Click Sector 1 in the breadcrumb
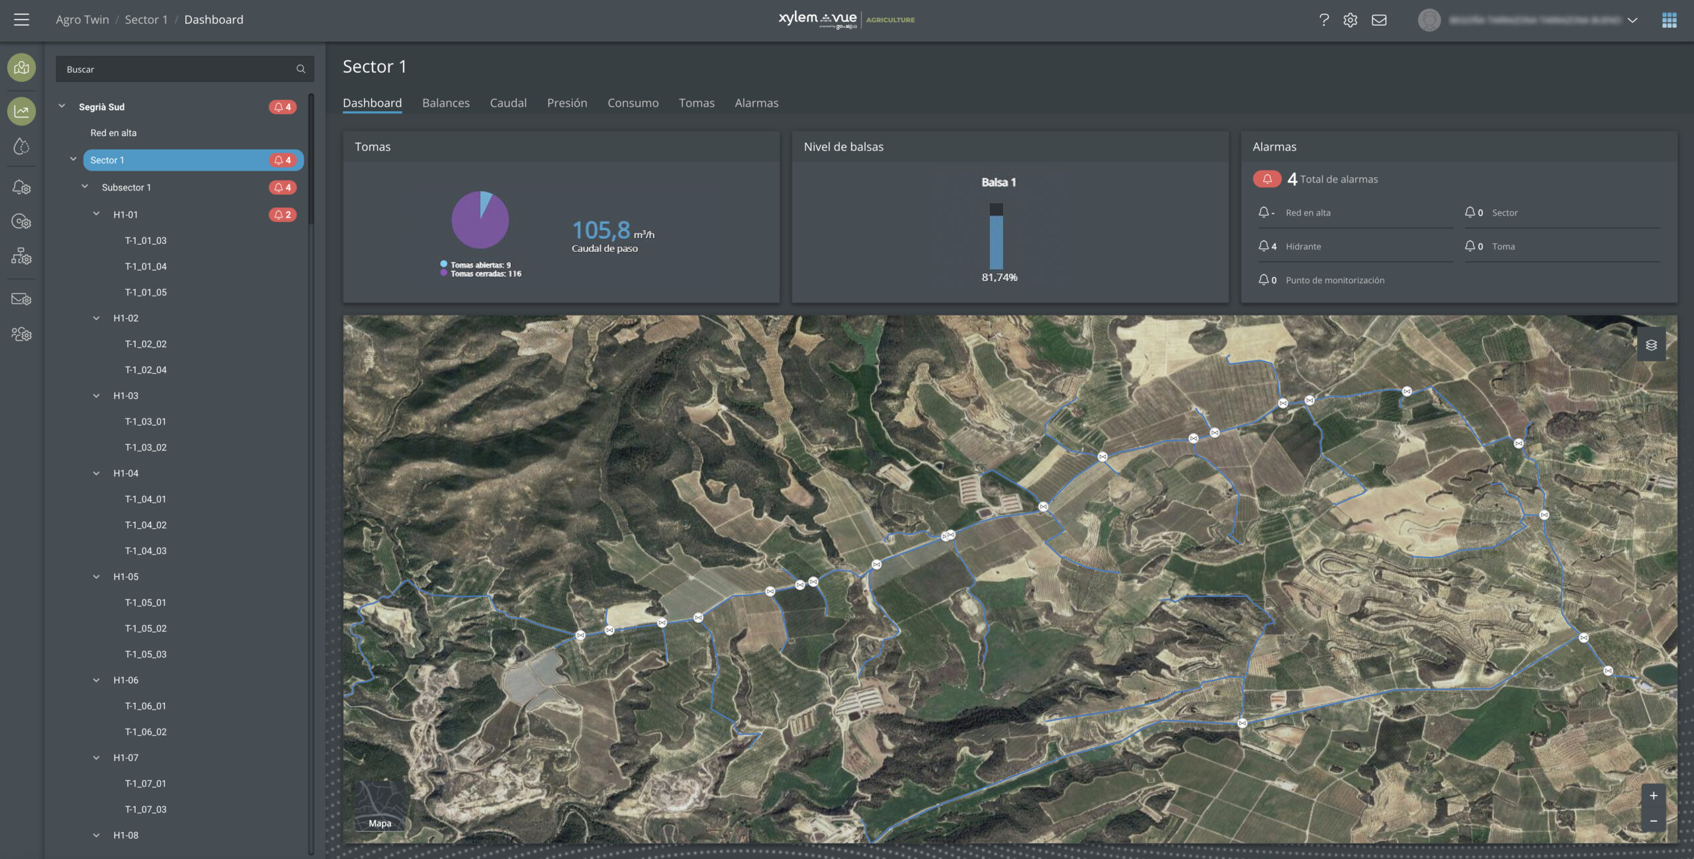Viewport: 1694px width, 859px height. [x=146, y=20]
